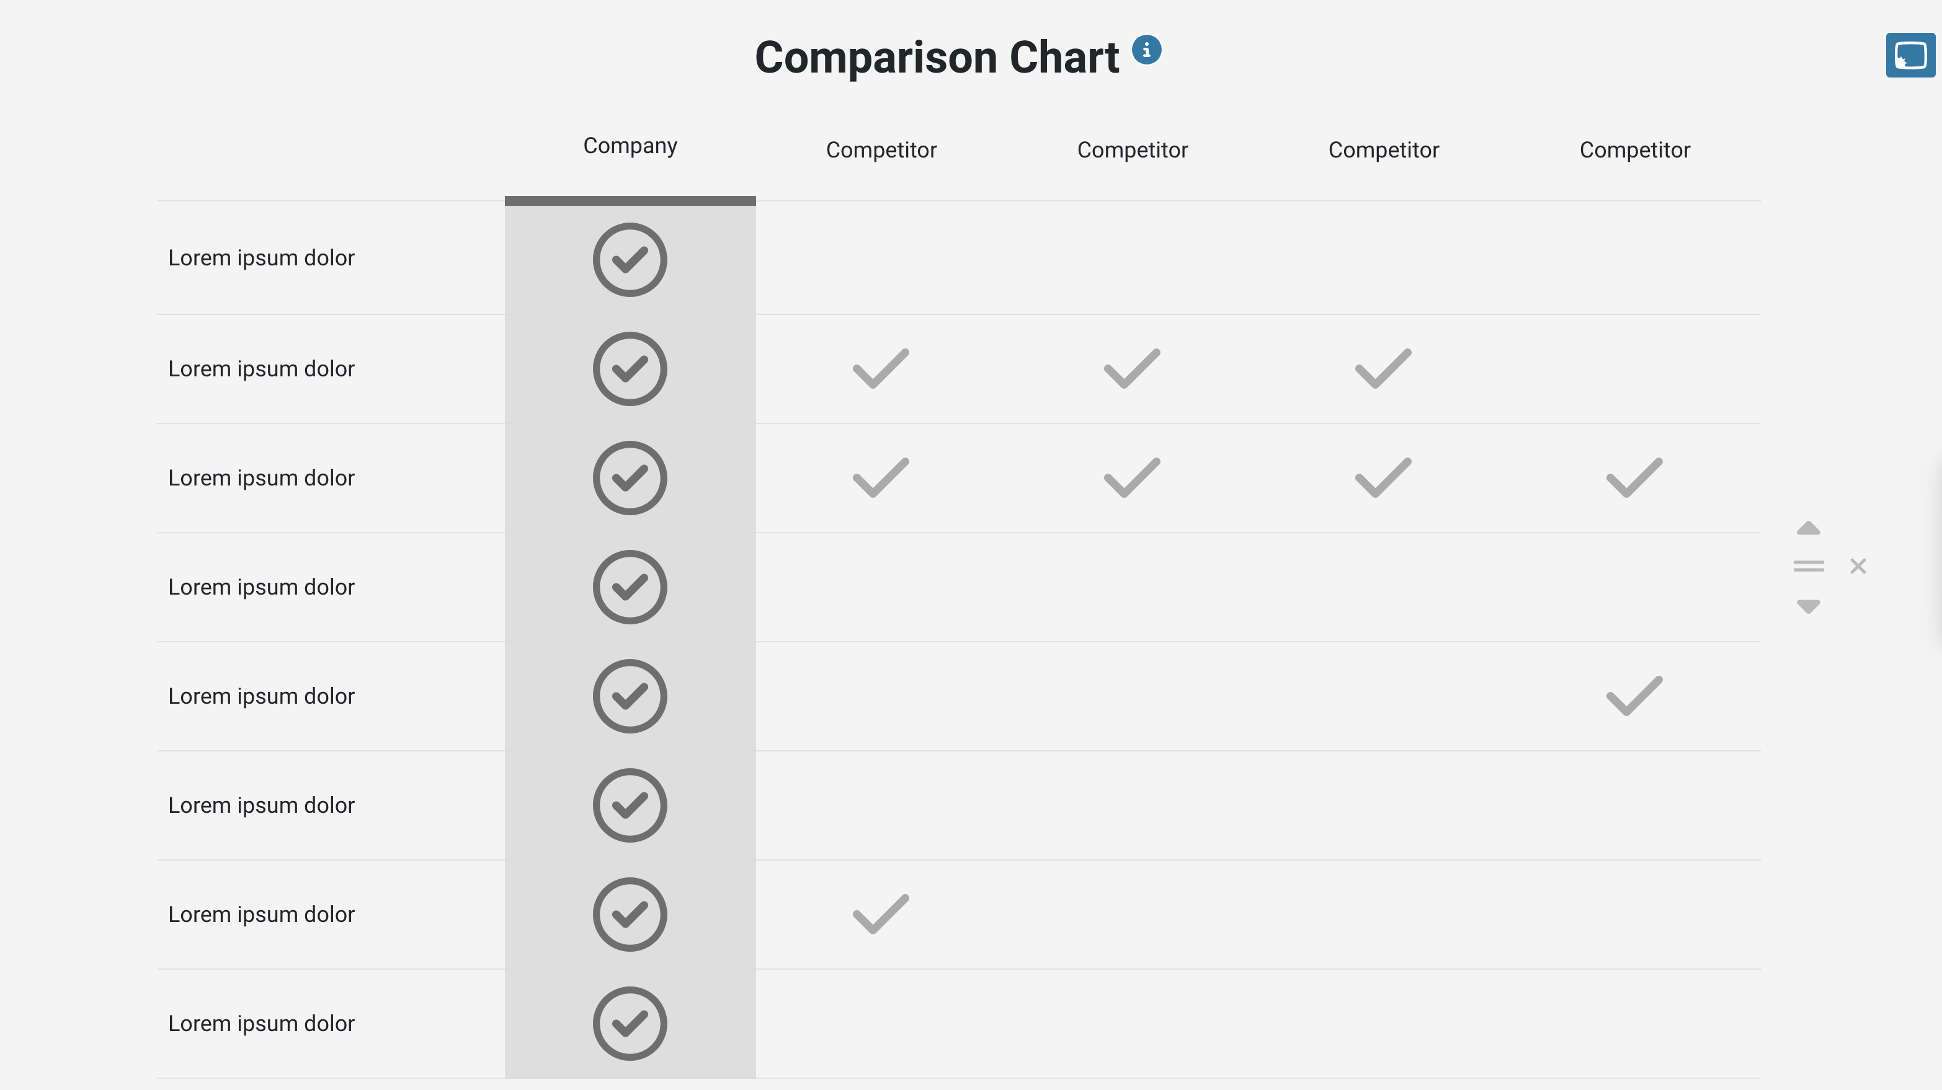Toggle Company circled check in fourth row
The width and height of the screenshot is (1942, 1090).
click(x=630, y=587)
